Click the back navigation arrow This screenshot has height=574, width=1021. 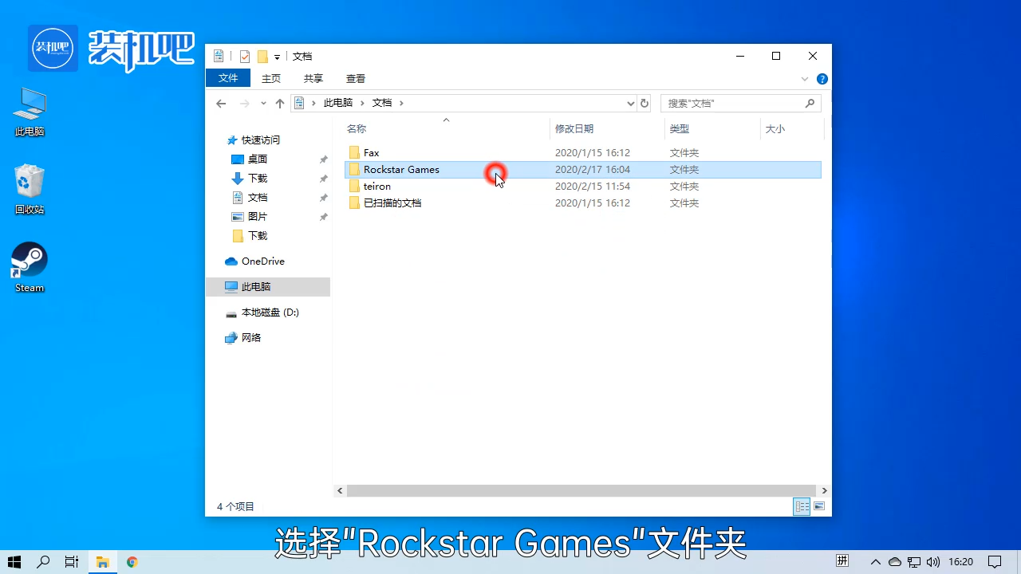click(x=221, y=103)
